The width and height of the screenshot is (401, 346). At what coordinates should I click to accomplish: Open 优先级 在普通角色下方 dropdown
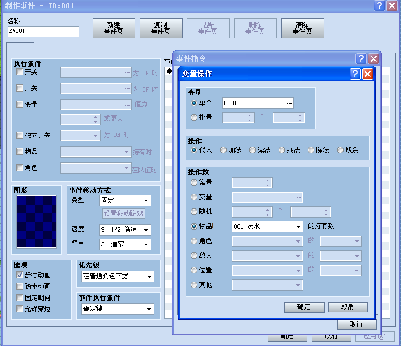(118, 276)
